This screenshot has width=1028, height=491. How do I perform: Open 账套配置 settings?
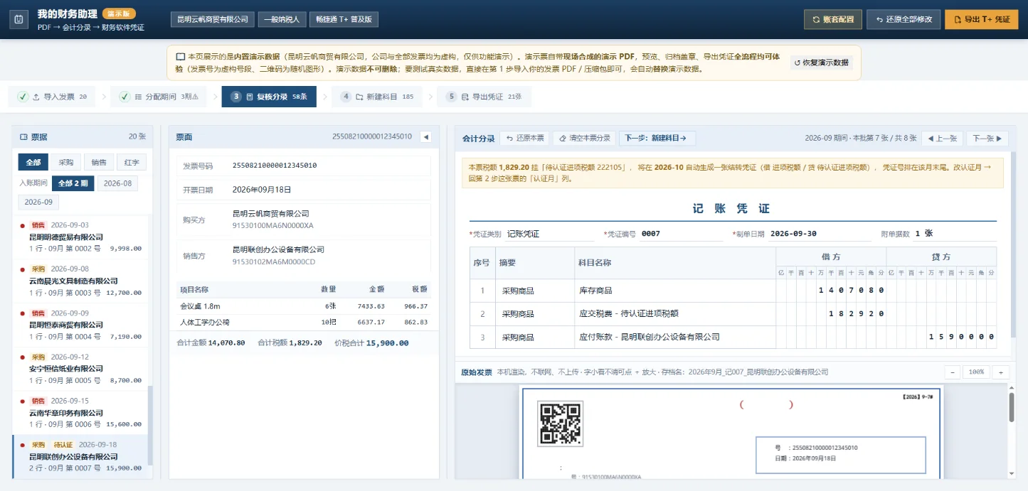pos(832,19)
